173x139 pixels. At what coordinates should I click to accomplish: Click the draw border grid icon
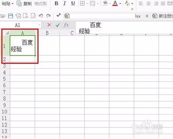[93, 4]
